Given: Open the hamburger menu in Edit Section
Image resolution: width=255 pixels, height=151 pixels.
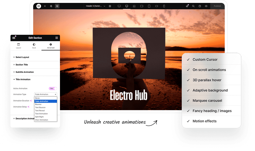Looking at the screenshot, I should tap(14, 38).
